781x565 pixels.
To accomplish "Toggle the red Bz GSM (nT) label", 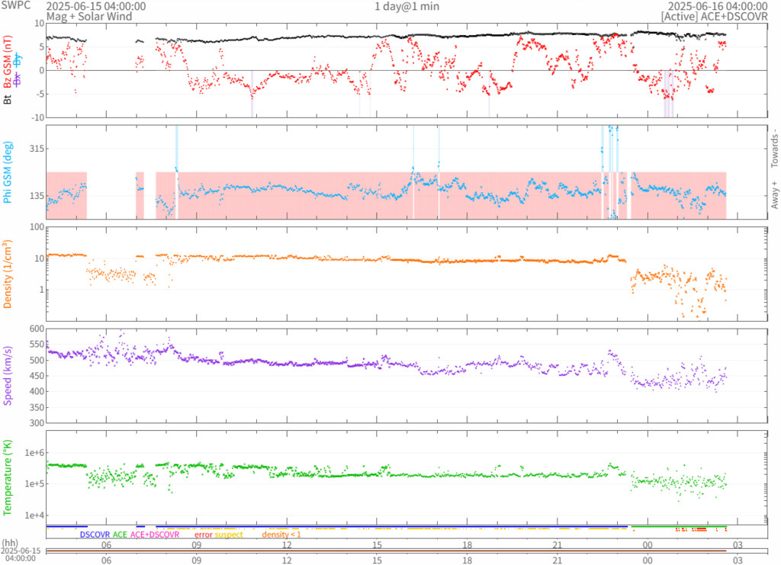I will pyautogui.click(x=8, y=63).
